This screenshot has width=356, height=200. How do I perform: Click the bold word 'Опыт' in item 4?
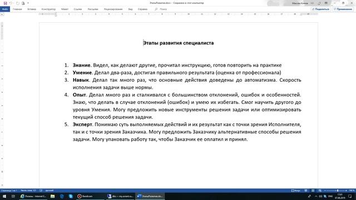(79, 95)
